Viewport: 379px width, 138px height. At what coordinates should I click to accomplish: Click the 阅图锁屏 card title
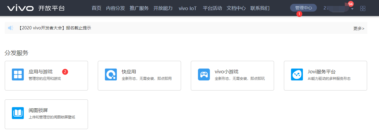coord(38,110)
